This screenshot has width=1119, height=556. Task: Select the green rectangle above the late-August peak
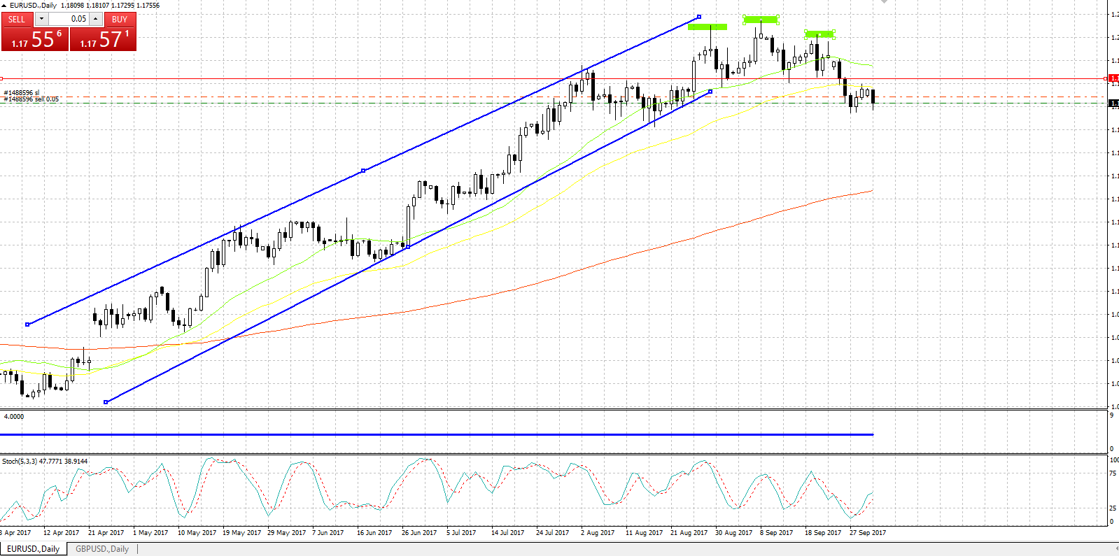708,27
